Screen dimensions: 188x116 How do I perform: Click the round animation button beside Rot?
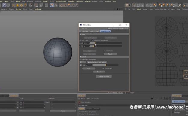pyautogui.click(x=81, y=65)
